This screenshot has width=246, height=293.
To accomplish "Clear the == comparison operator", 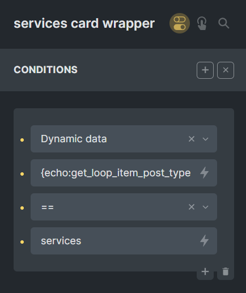I will (192, 207).
